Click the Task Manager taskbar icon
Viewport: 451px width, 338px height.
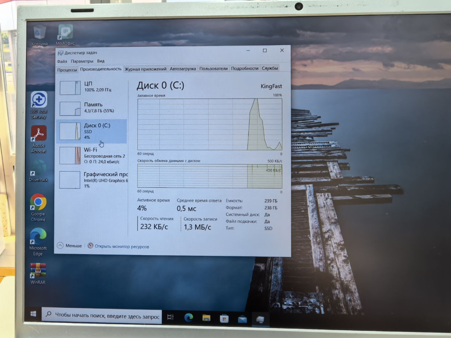260,320
